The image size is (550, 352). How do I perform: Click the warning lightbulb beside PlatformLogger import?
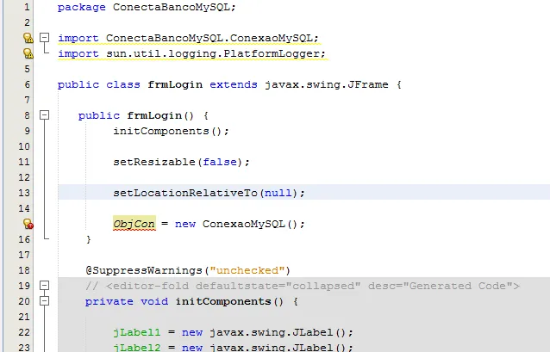click(28, 53)
